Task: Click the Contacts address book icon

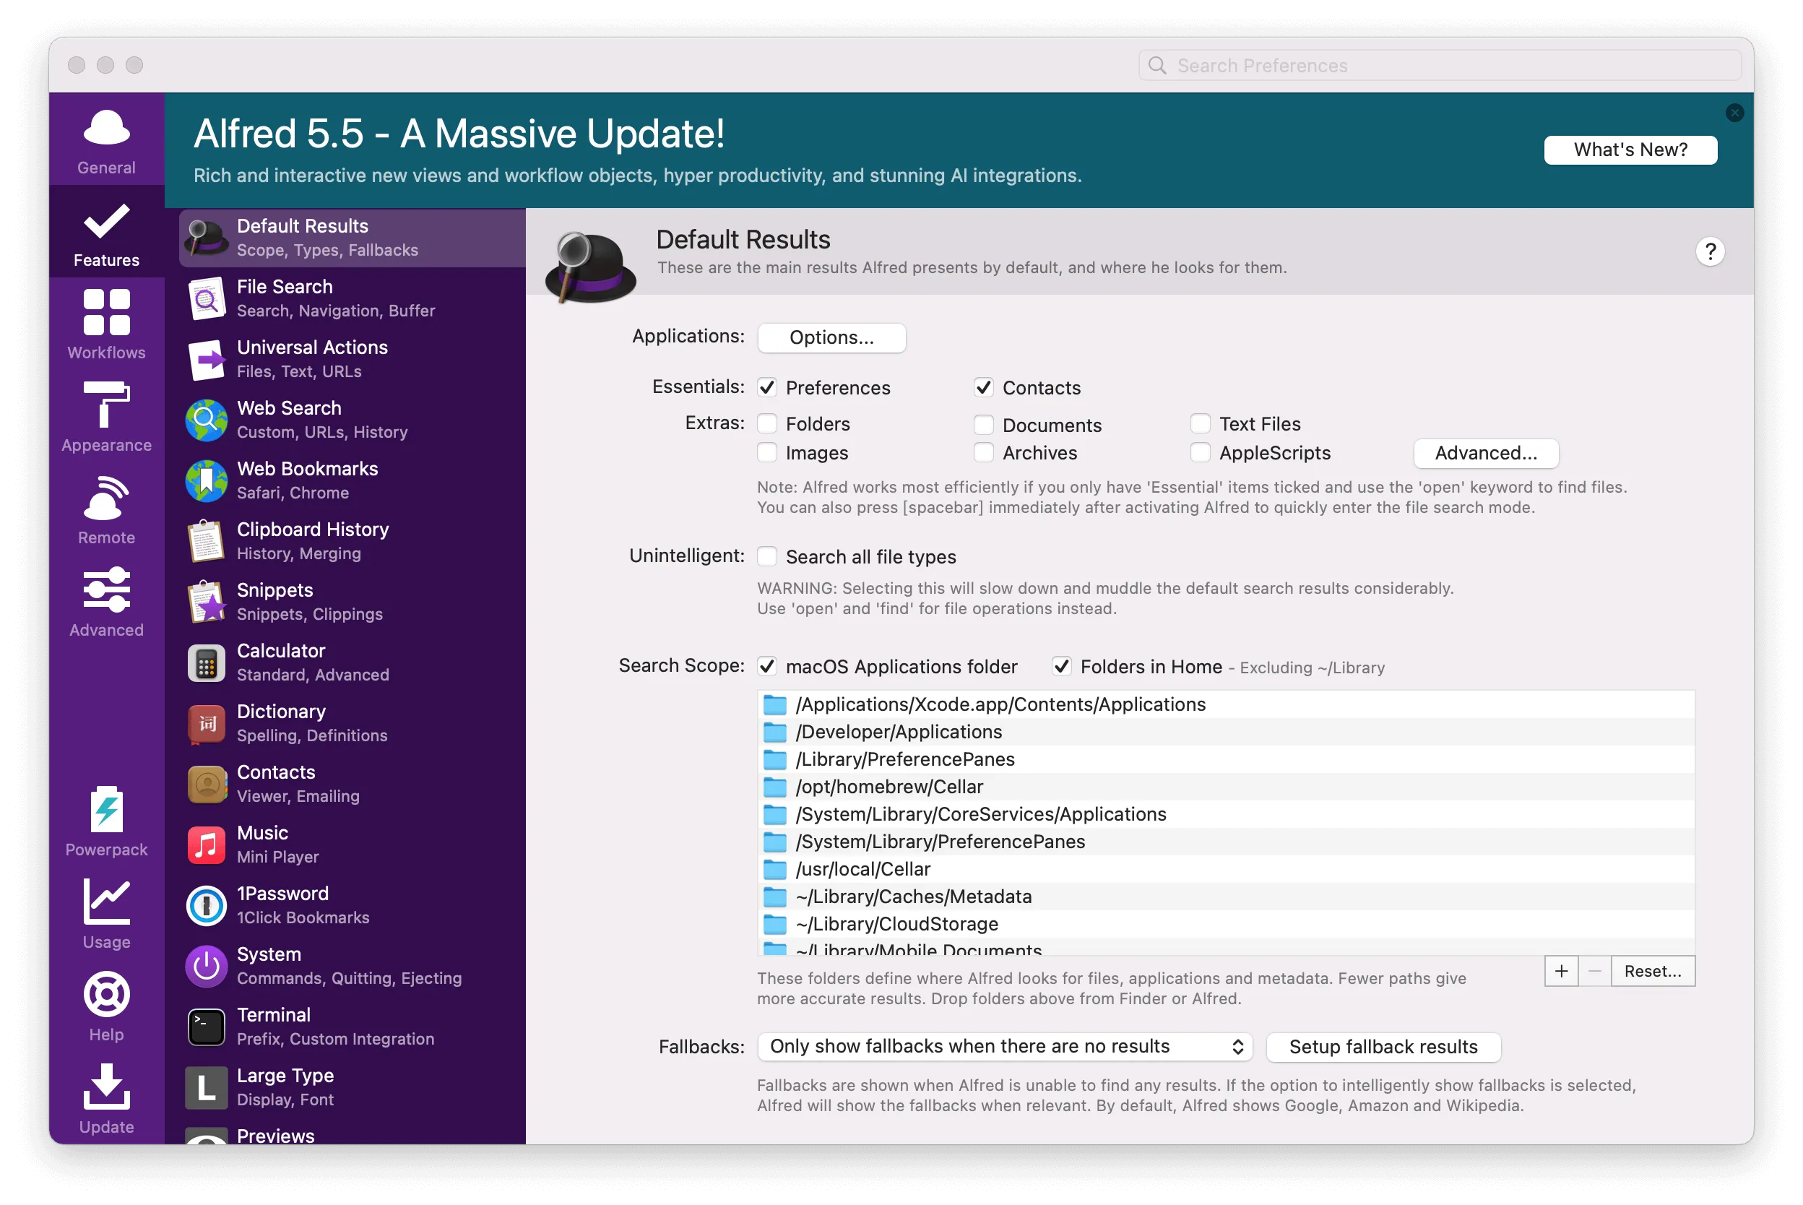Action: (x=206, y=784)
